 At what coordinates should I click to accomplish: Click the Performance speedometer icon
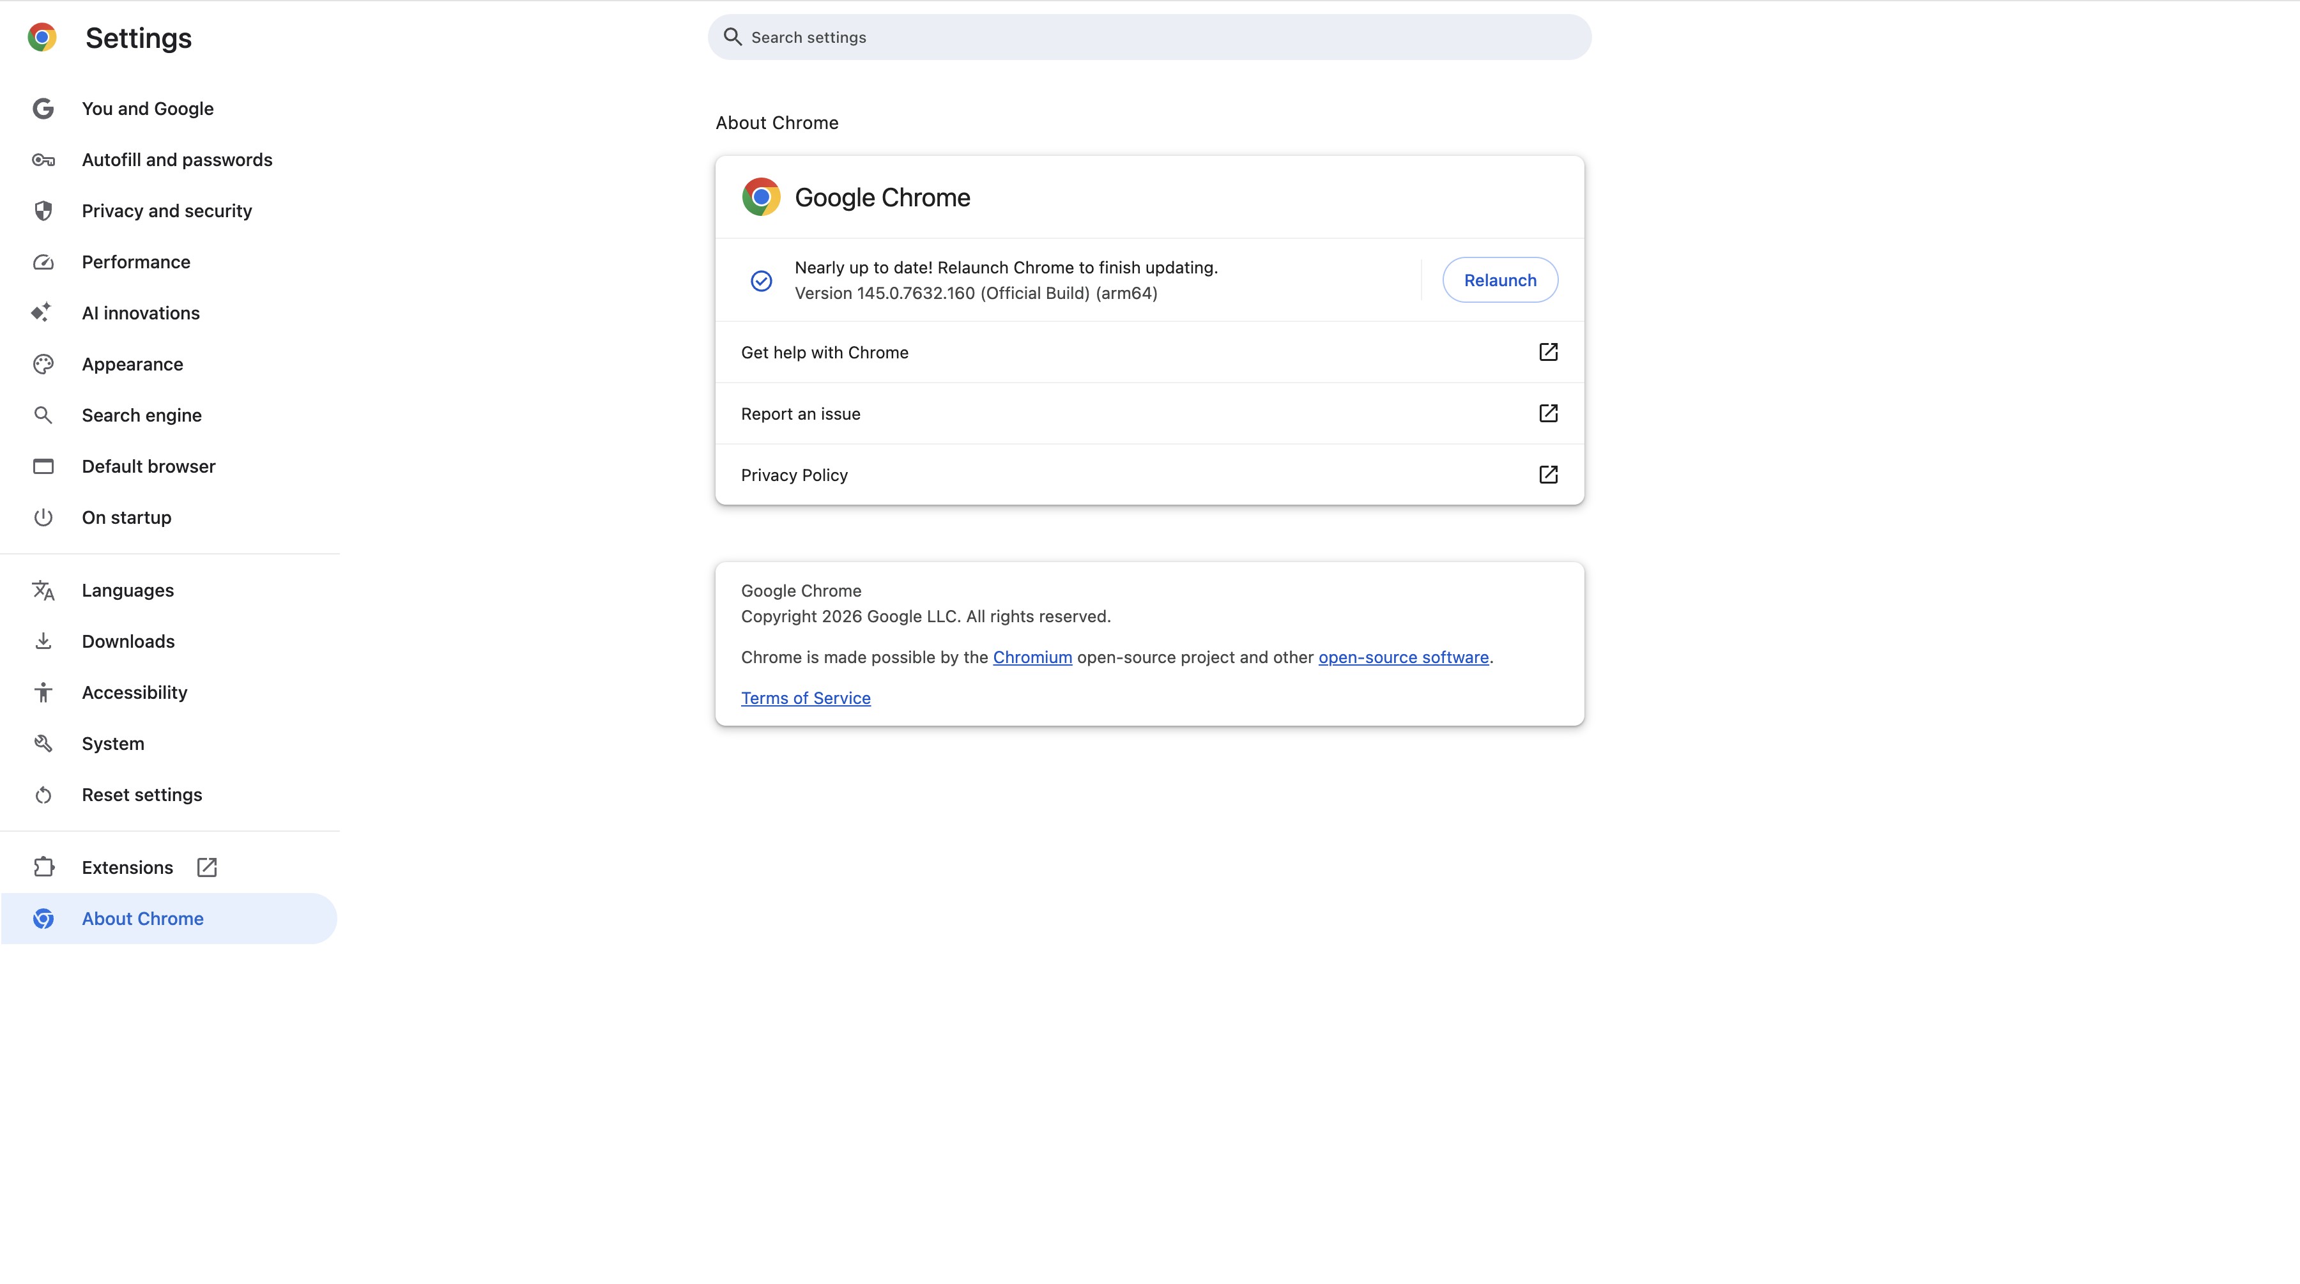coord(43,262)
